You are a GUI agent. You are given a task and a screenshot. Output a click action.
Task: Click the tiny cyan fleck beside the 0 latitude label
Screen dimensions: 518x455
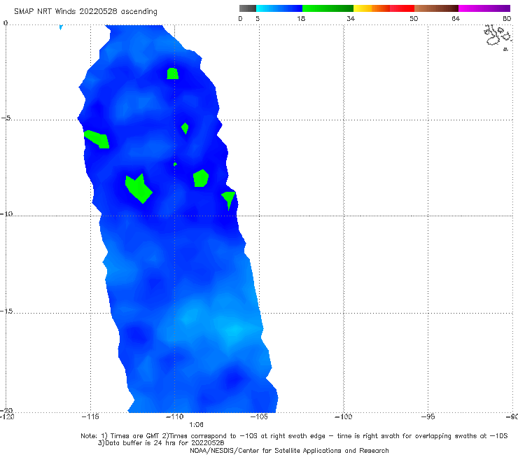pyautogui.click(x=61, y=27)
